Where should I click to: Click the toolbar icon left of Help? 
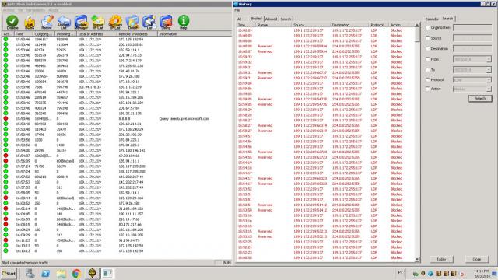(166, 22)
